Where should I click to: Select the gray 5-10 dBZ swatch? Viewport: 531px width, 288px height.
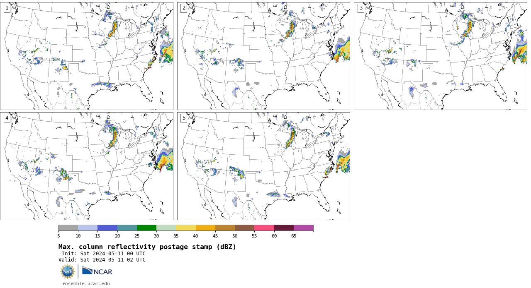[68, 228]
